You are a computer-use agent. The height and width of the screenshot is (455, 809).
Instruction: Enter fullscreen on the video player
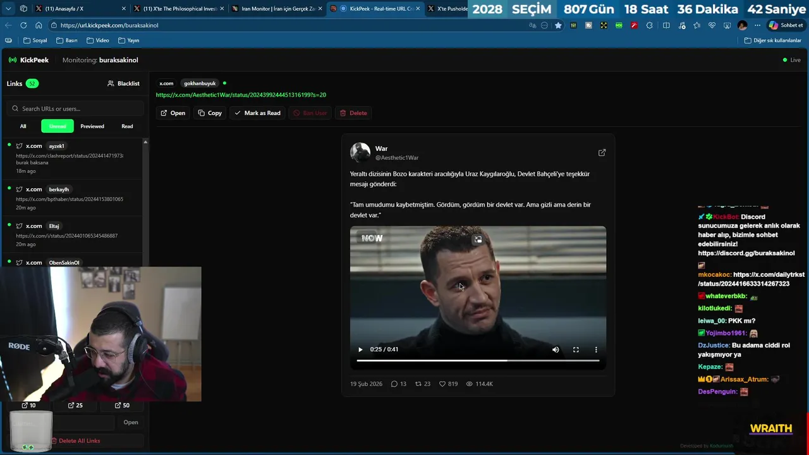pos(576,349)
